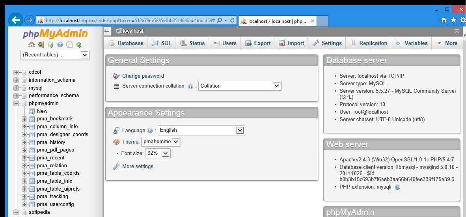This screenshot has height=217, width=466.
Task: Click the Change password link
Action: coord(143,76)
